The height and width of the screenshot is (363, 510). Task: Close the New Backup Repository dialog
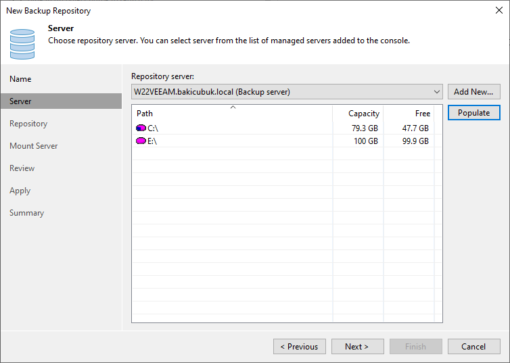499,11
